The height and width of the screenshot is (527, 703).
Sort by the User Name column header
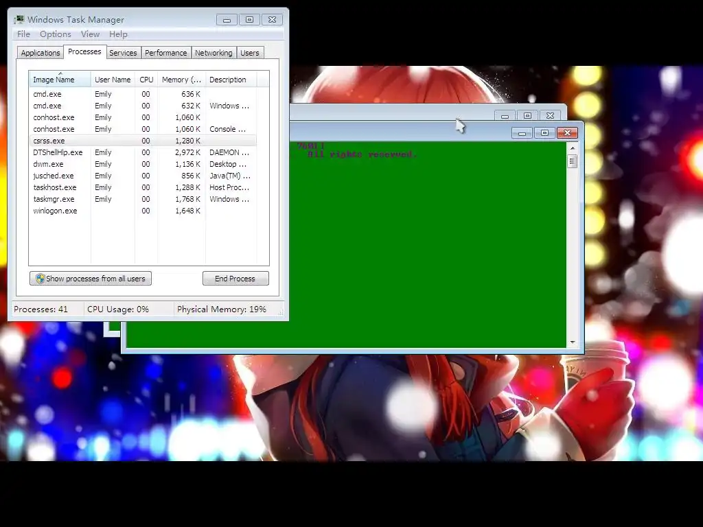tap(113, 80)
